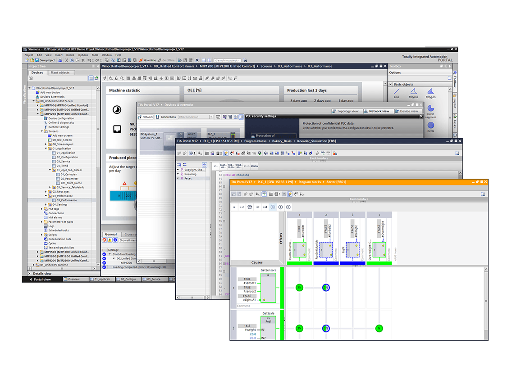Toggle the TRUE value on #sensor1 input
Viewport: 507px width, 379px height.
pos(247,279)
